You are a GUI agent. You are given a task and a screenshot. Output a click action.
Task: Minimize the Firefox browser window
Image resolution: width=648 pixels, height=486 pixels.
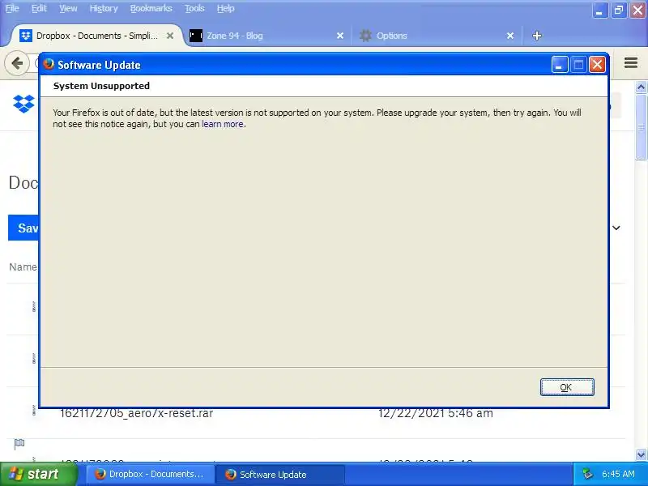pos(599,10)
